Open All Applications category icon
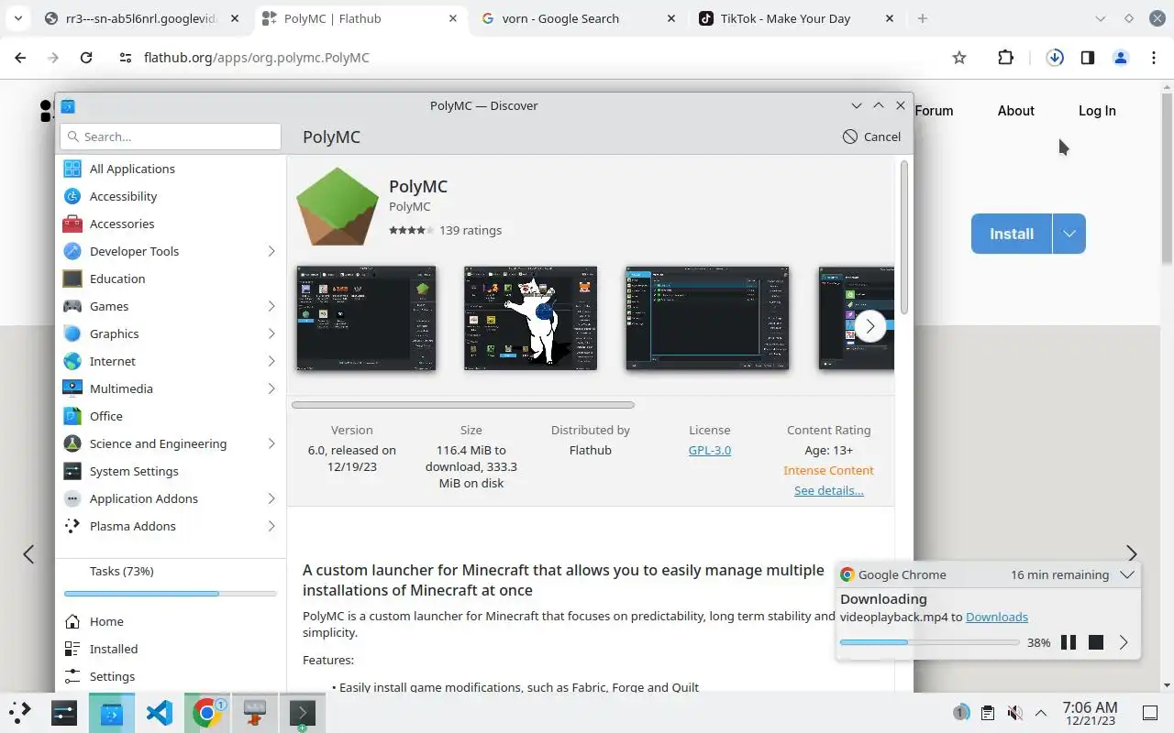Image resolution: width=1174 pixels, height=733 pixels. 72,169
